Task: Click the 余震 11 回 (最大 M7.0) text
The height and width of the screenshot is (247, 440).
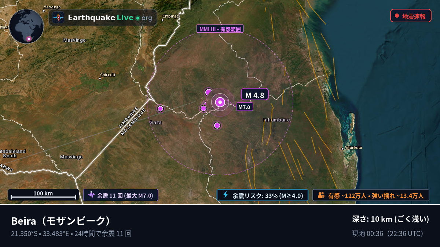Action: point(125,195)
